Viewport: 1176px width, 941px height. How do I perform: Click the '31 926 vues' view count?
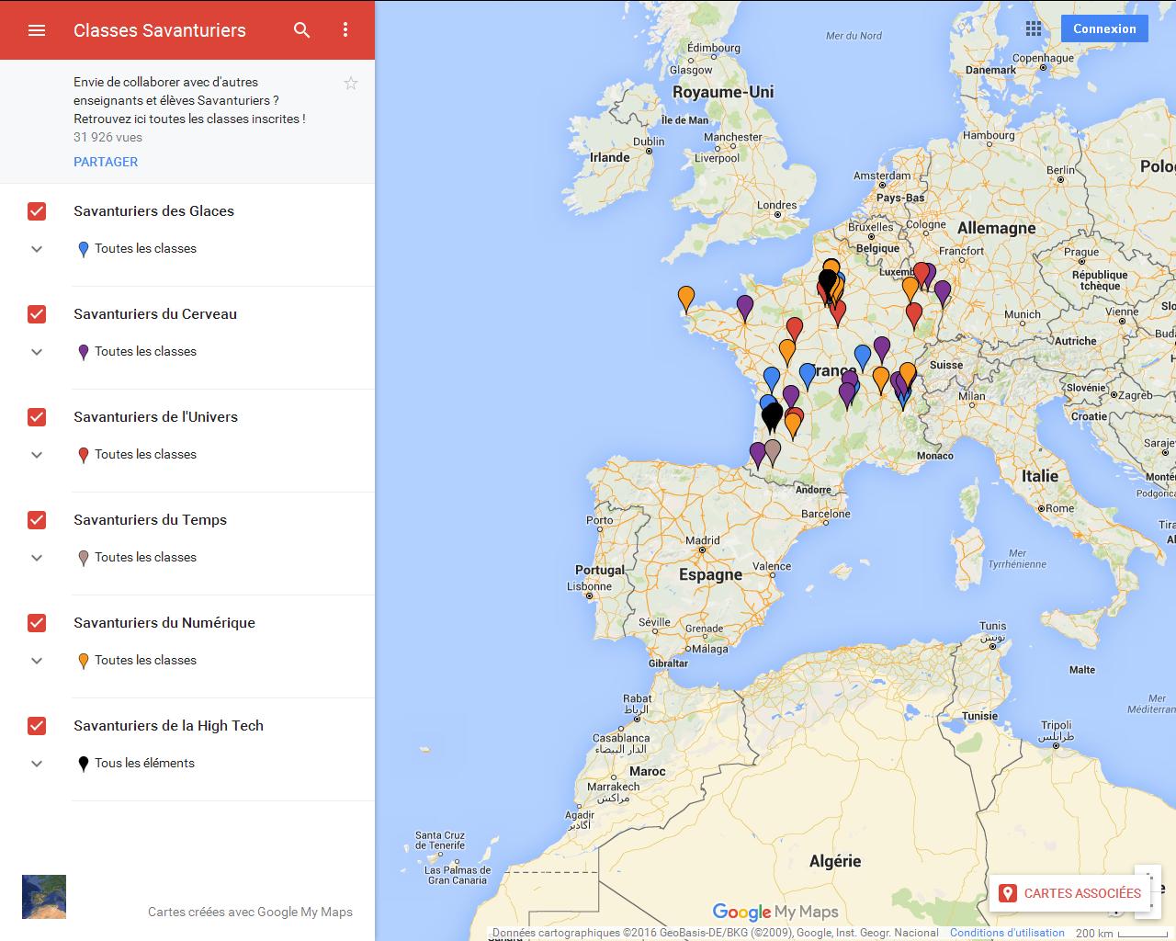pyautogui.click(x=107, y=138)
